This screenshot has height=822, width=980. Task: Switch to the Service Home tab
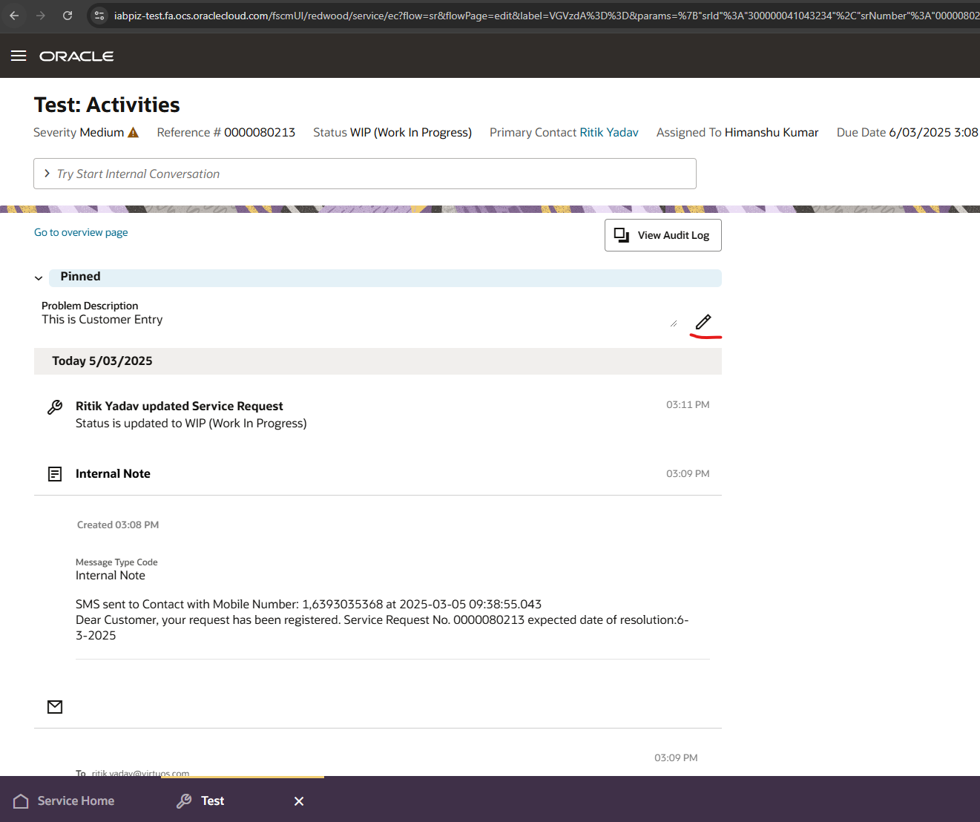[76, 800]
